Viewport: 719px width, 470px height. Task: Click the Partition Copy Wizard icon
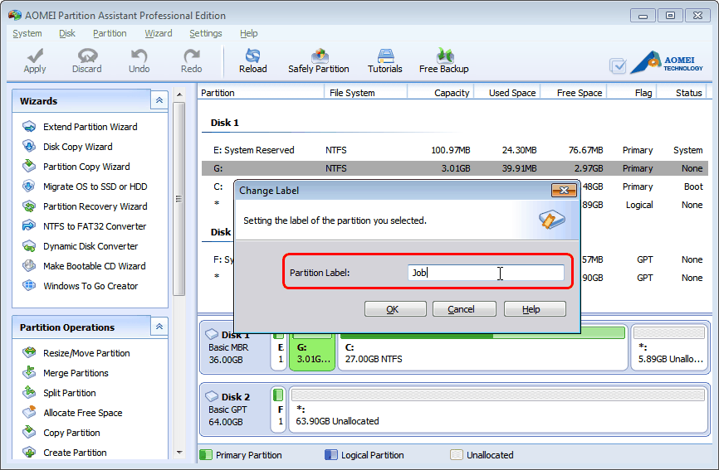click(x=29, y=166)
